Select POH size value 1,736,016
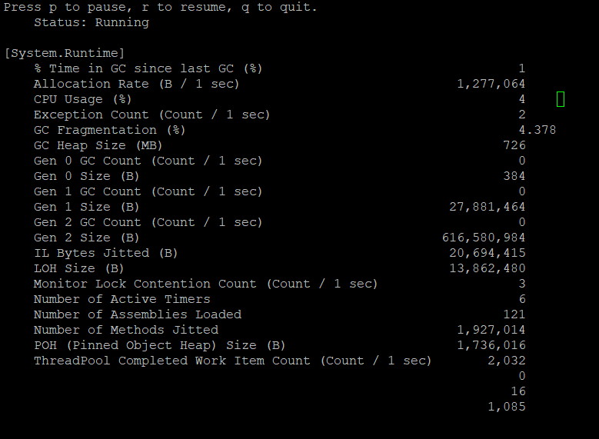Screen dimensions: 599x439 pos(491,345)
